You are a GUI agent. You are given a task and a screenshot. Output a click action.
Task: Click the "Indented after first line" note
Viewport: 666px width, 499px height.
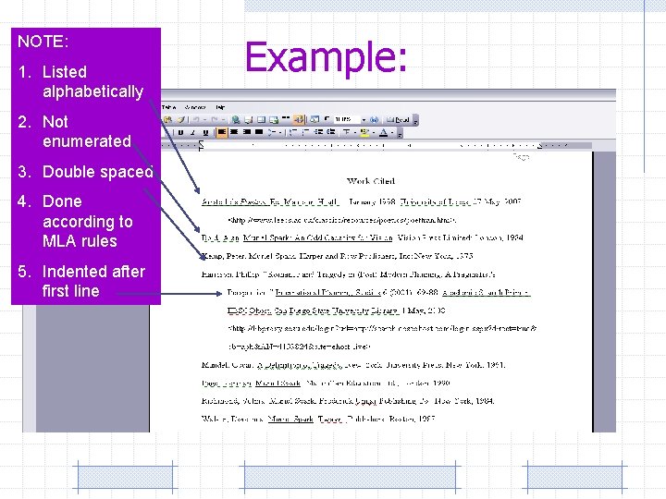93,281
